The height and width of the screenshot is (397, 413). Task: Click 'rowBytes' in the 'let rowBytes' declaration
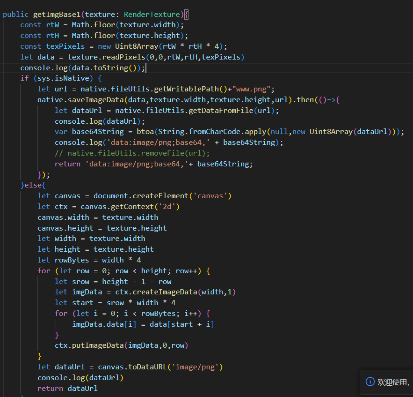pyautogui.click(x=72, y=260)
